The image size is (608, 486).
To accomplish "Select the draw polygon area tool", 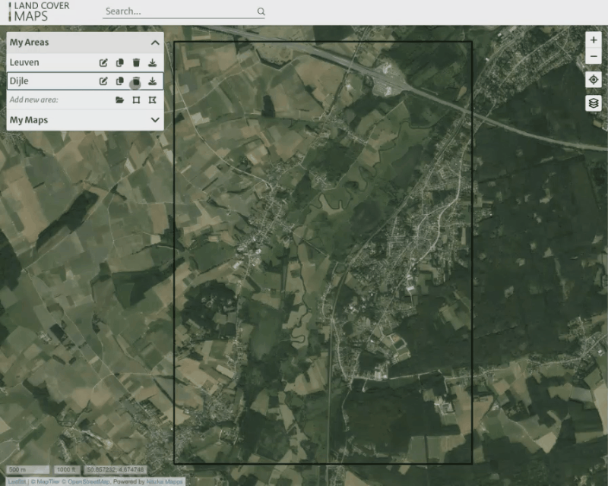I will pos(152,100).
